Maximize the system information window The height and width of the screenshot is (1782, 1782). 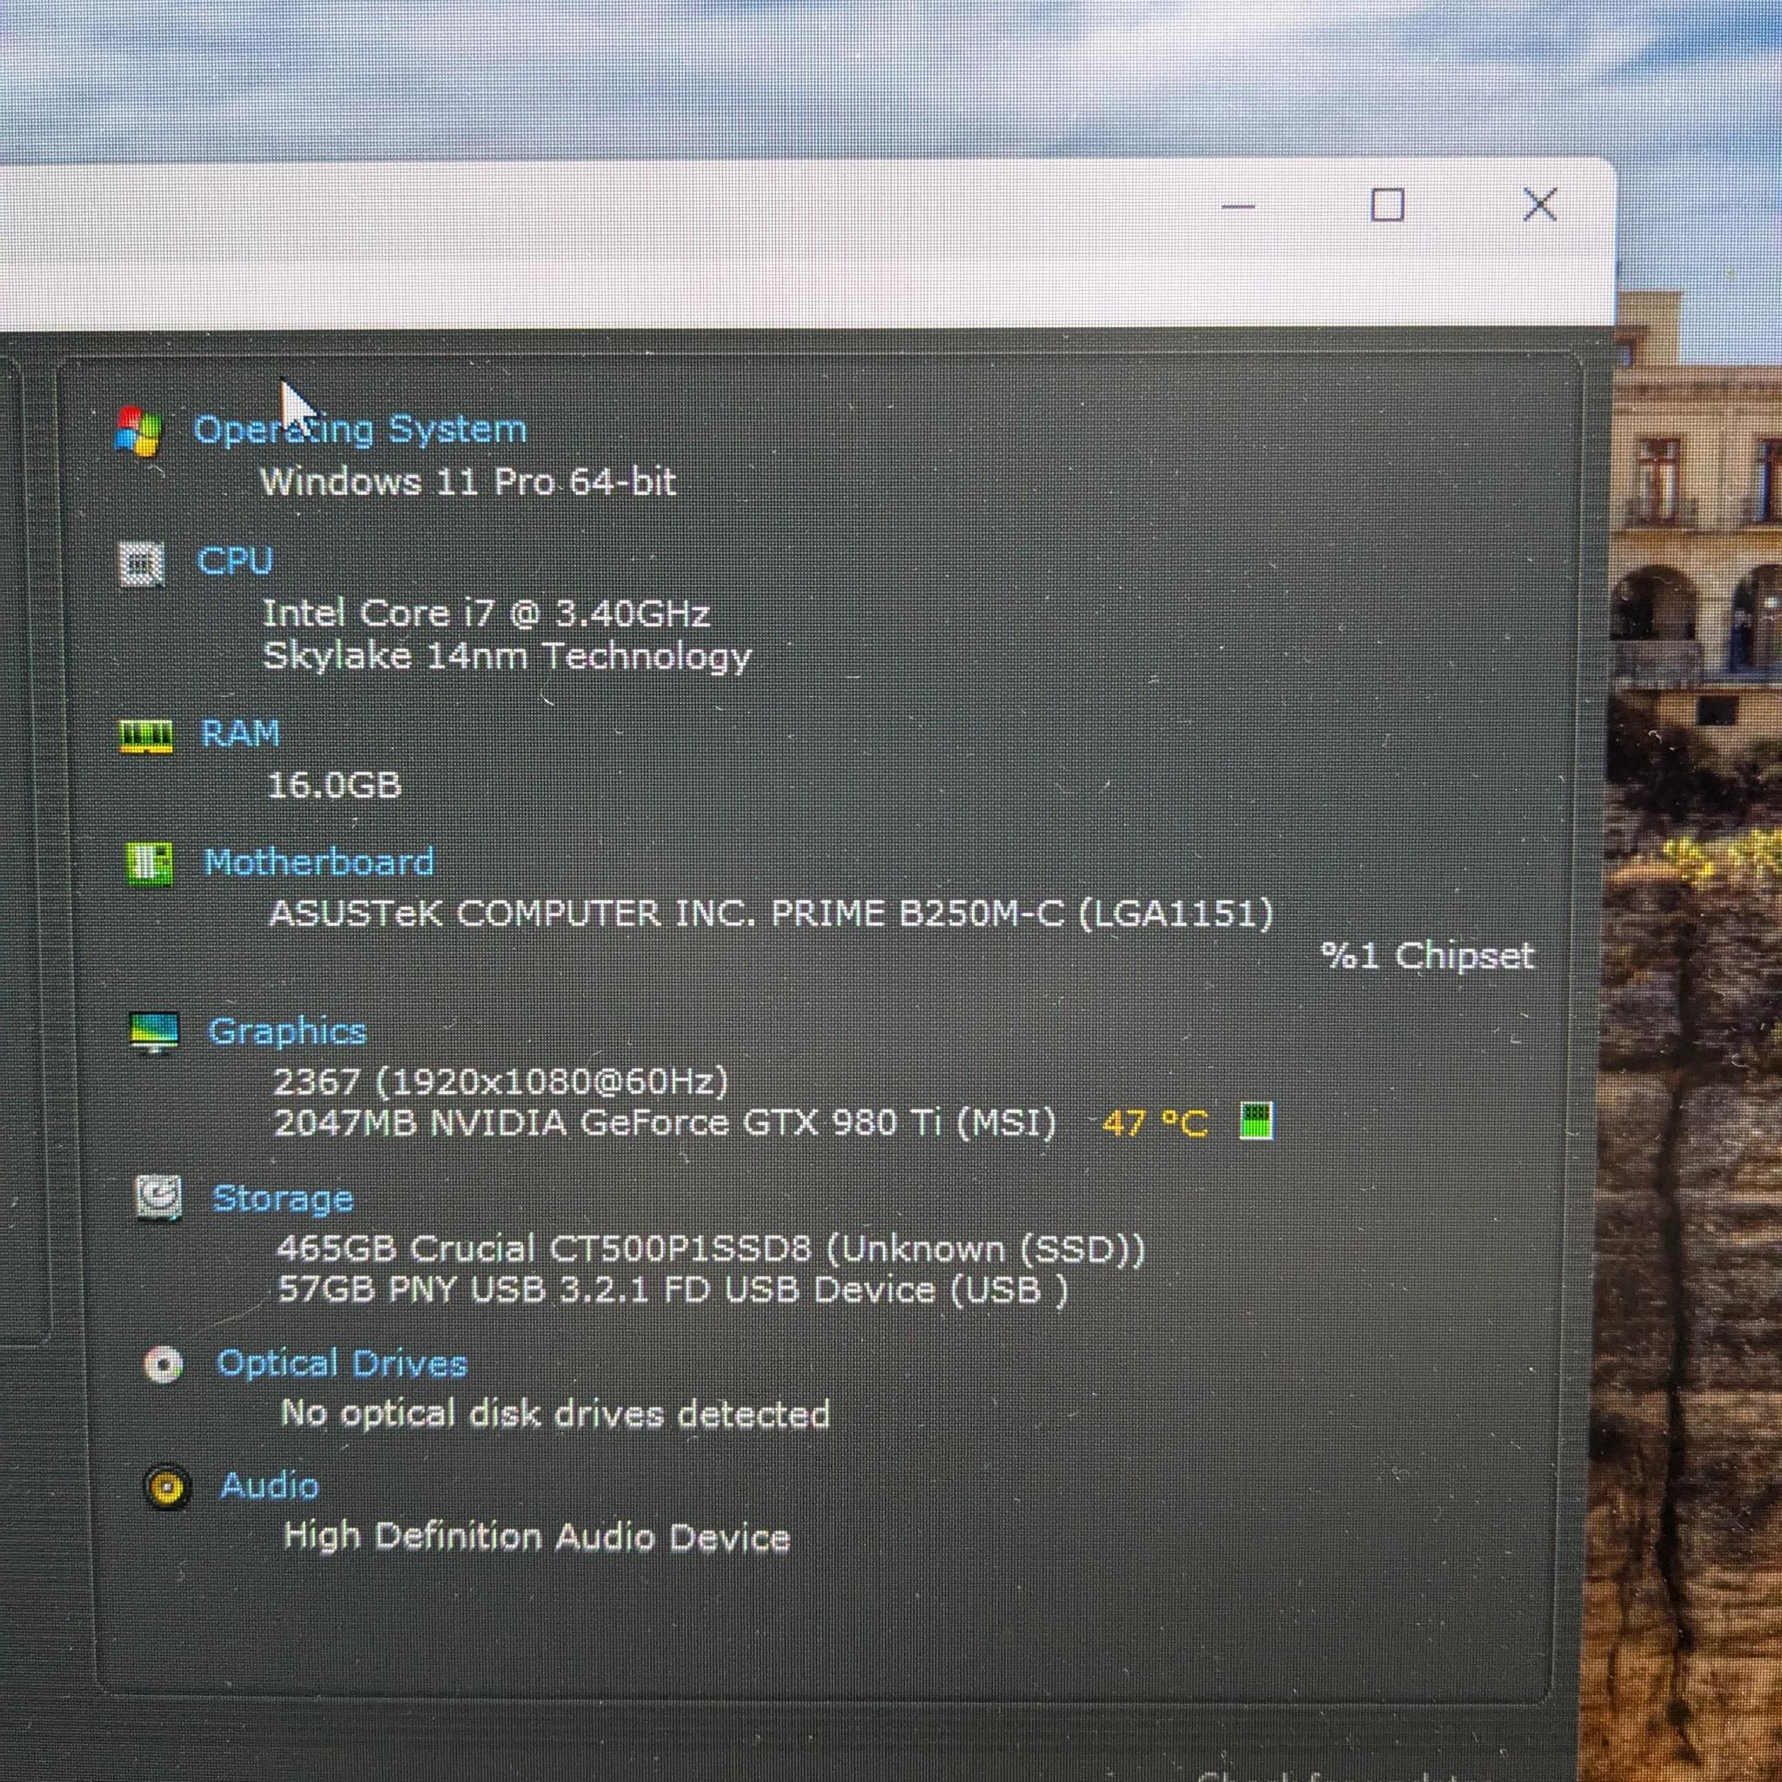point(1387,204)
